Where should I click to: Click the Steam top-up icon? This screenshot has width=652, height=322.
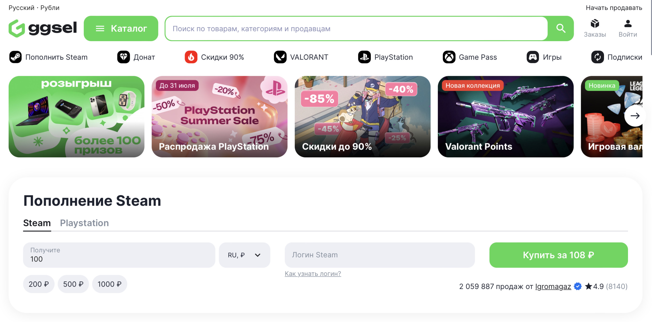tap(15, 57)
